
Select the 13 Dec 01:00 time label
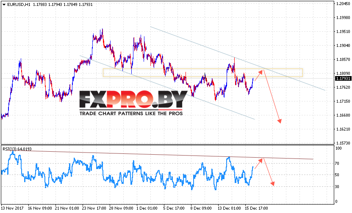pos(229,208)
